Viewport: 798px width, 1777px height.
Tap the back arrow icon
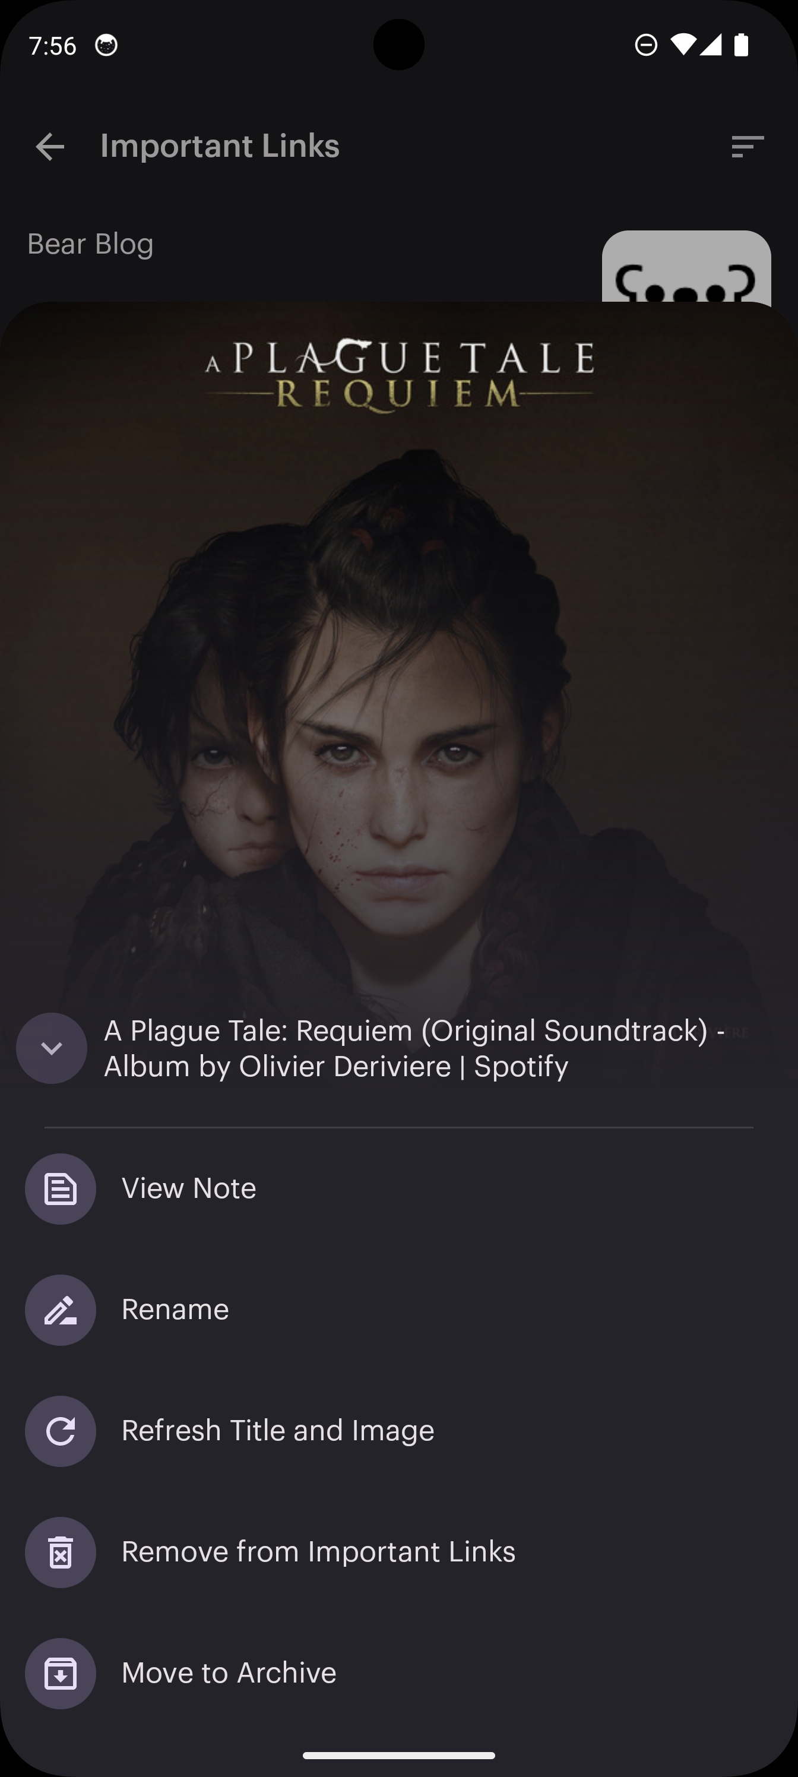click(x=50, y=146)
